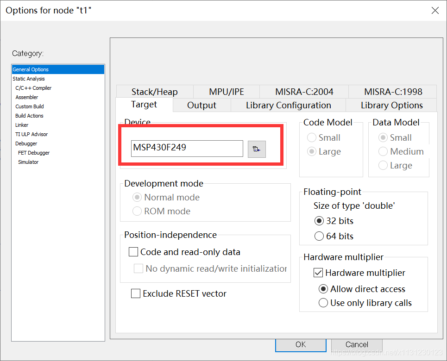
Task: Select 32 bits double size
Action: pos(319,221)
